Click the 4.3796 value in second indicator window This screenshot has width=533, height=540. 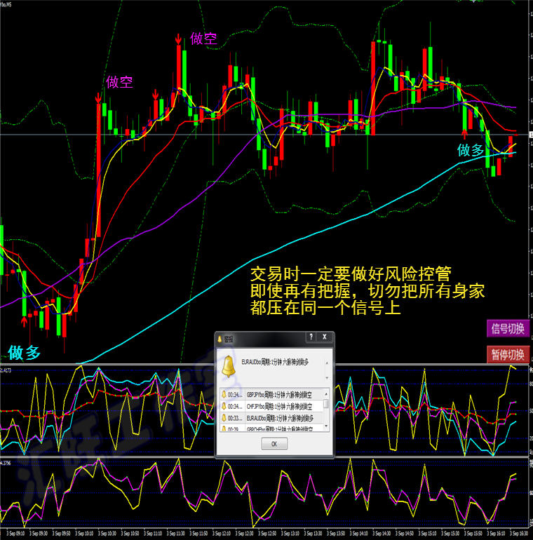6,463
